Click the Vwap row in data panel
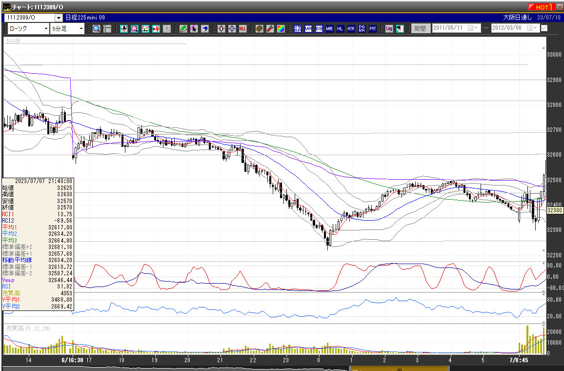 38,280
